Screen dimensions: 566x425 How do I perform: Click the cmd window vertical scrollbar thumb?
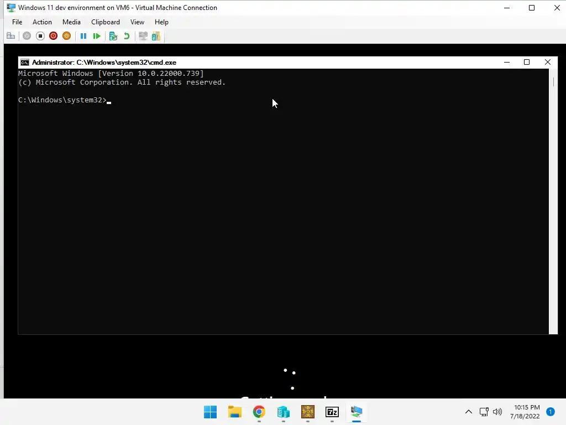point(553,82)
